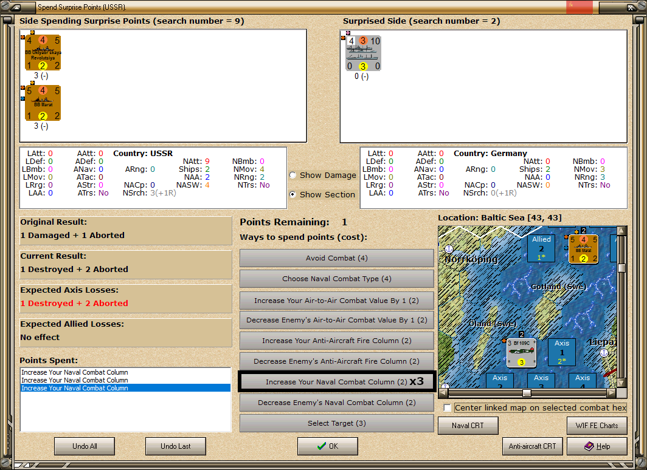Click Decrease Enemy's Anti-Aircraft Fire Column
This screenshot has height=470, width=647.
337,361
